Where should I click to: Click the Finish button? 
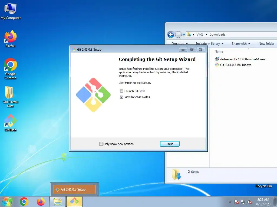(170, 144)
